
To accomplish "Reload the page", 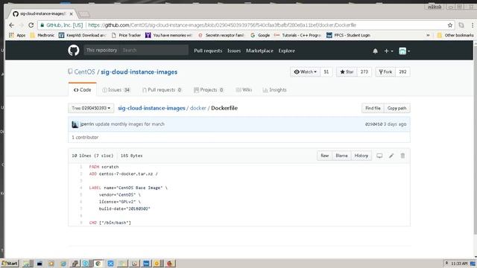I will [31, 25].
